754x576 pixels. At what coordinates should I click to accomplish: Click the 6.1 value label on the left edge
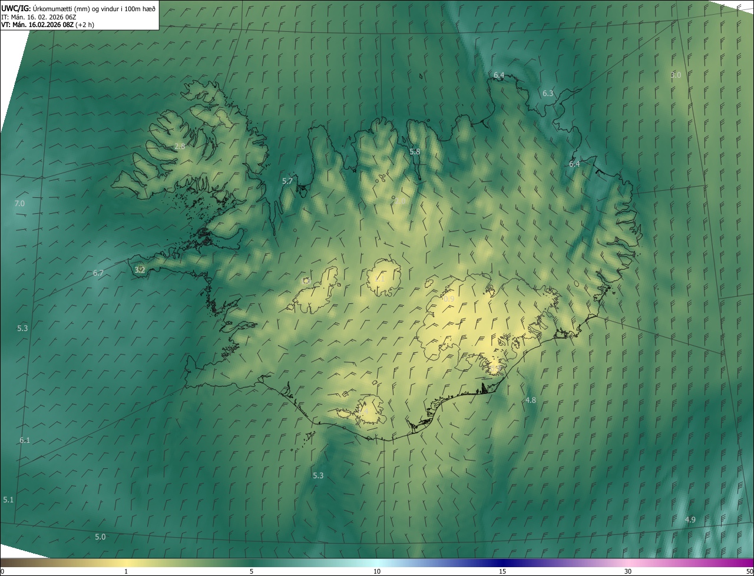[x=25, y=441]
